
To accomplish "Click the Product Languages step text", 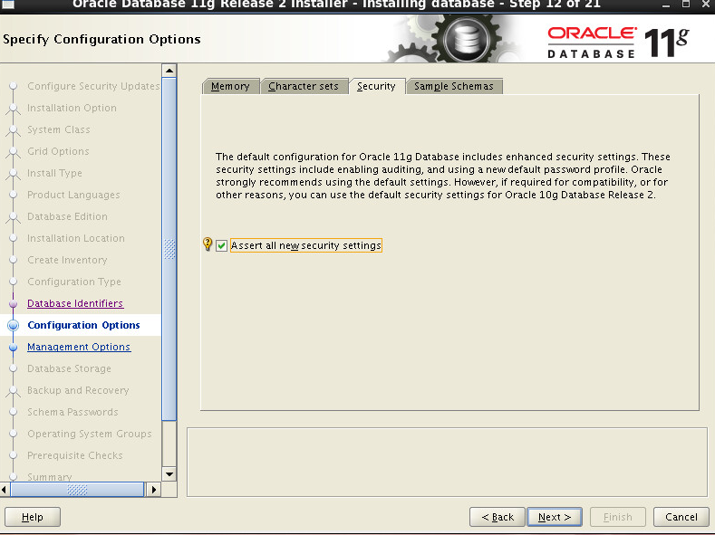I will (73, 195).
